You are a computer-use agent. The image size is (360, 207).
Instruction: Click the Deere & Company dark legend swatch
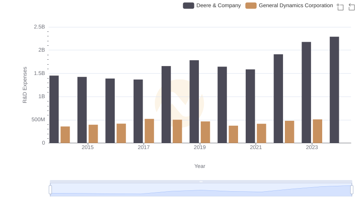tap(189, 5)
